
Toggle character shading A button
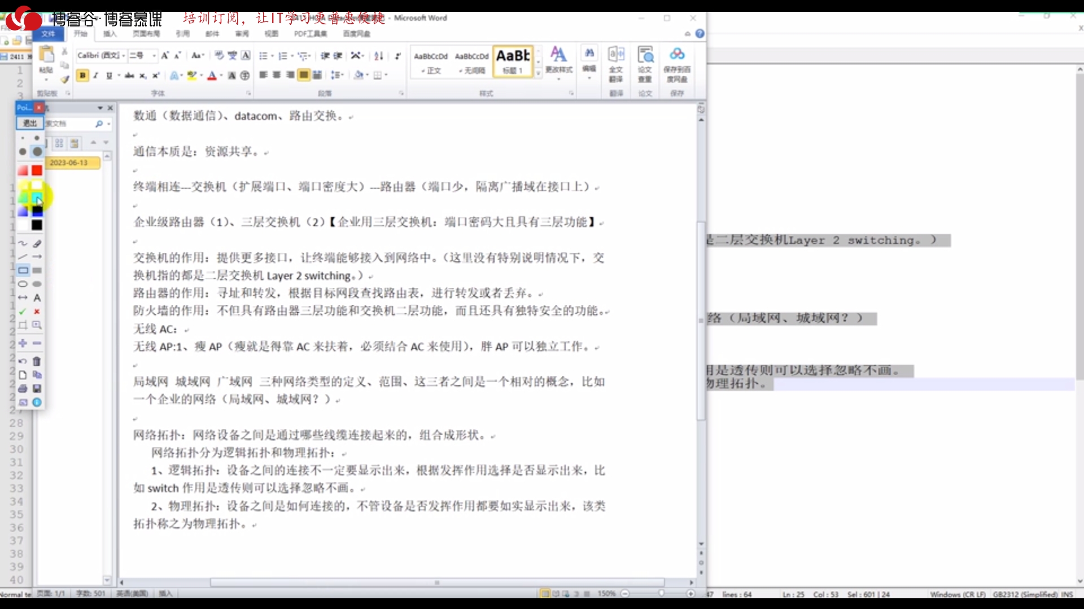tap(231, 75)
